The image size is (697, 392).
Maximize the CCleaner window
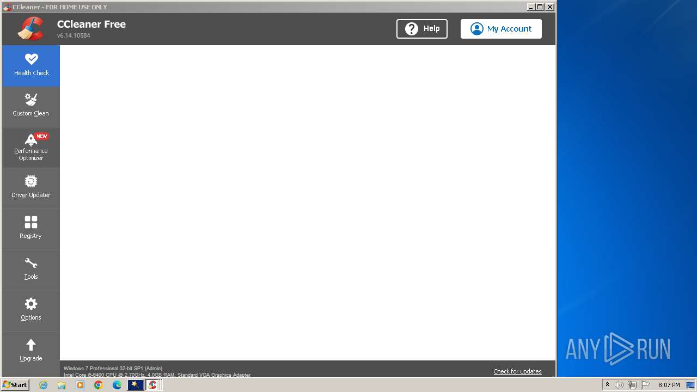click(540, 7)
